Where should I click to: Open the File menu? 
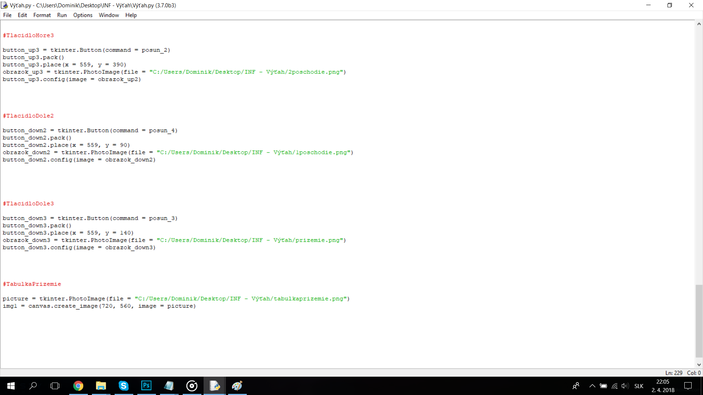(x=7, y=15)
